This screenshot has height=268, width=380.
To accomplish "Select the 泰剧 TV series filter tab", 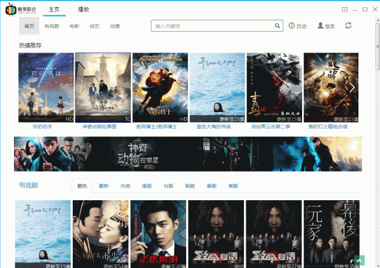I will click(212, 186).
